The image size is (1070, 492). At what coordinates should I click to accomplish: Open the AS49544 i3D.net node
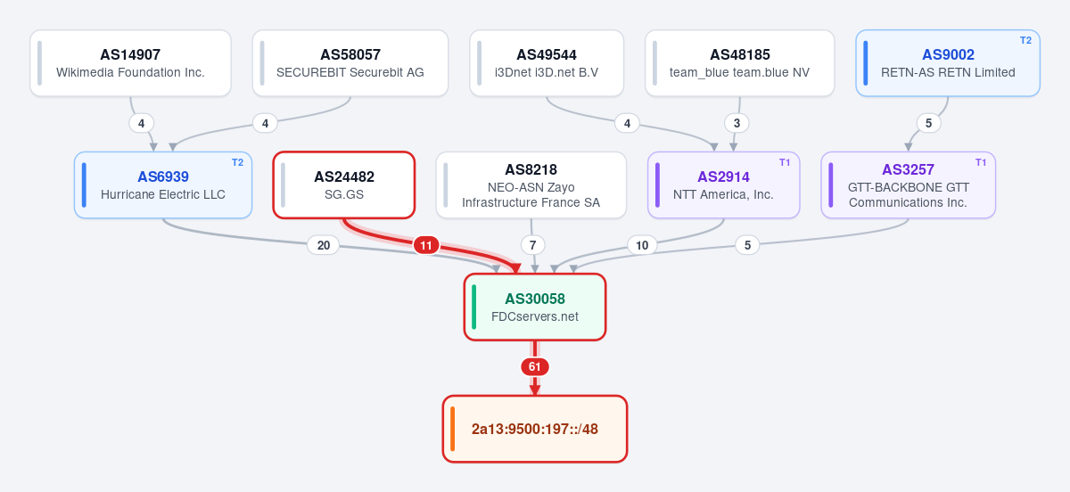pos(547,63)
